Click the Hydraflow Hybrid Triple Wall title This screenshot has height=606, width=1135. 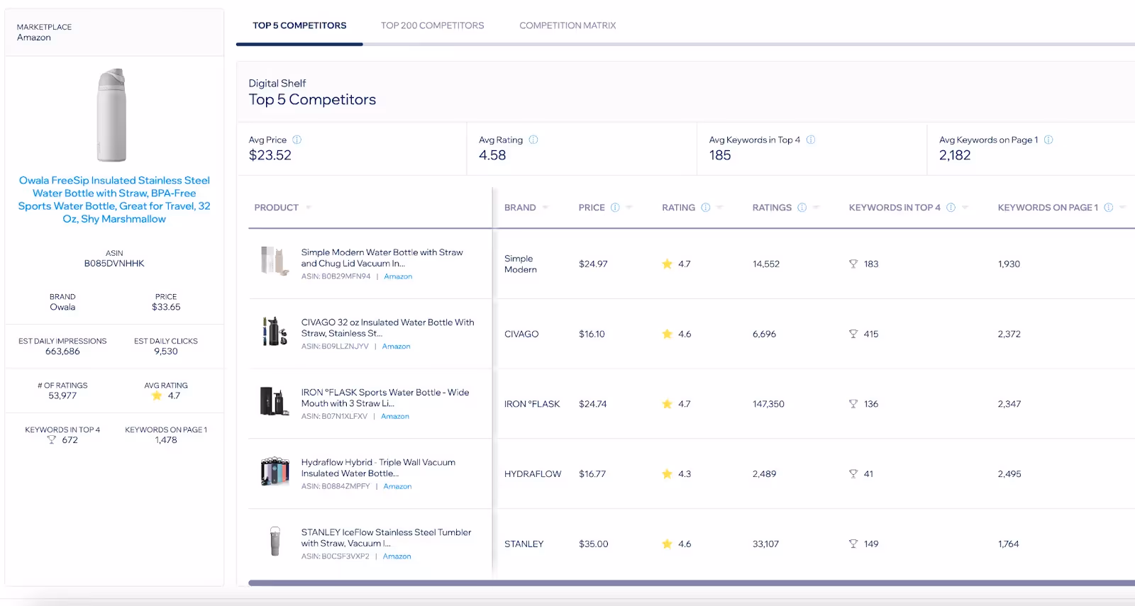(x=378, y=468)
